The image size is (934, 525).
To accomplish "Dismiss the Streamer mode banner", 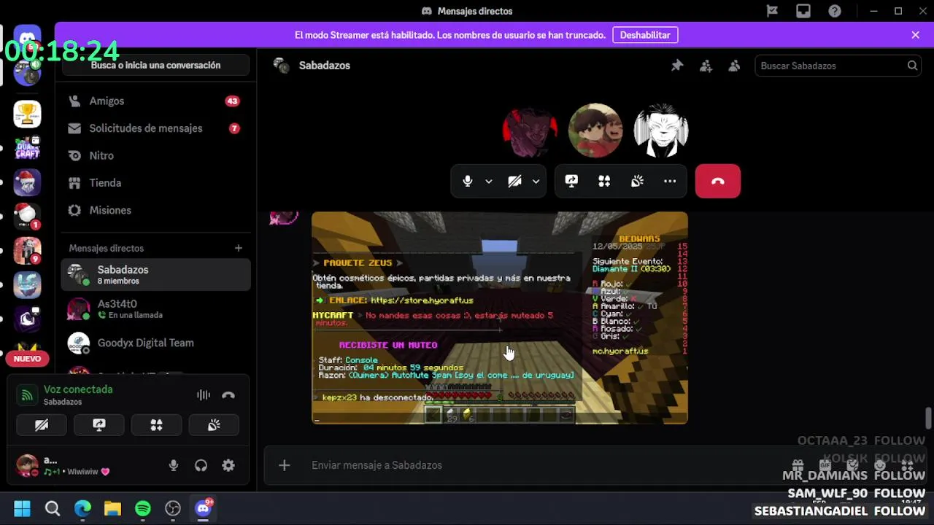I will (915, 35).
